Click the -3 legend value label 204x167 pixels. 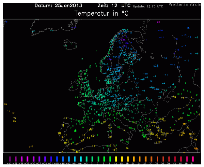click(86, 162)
